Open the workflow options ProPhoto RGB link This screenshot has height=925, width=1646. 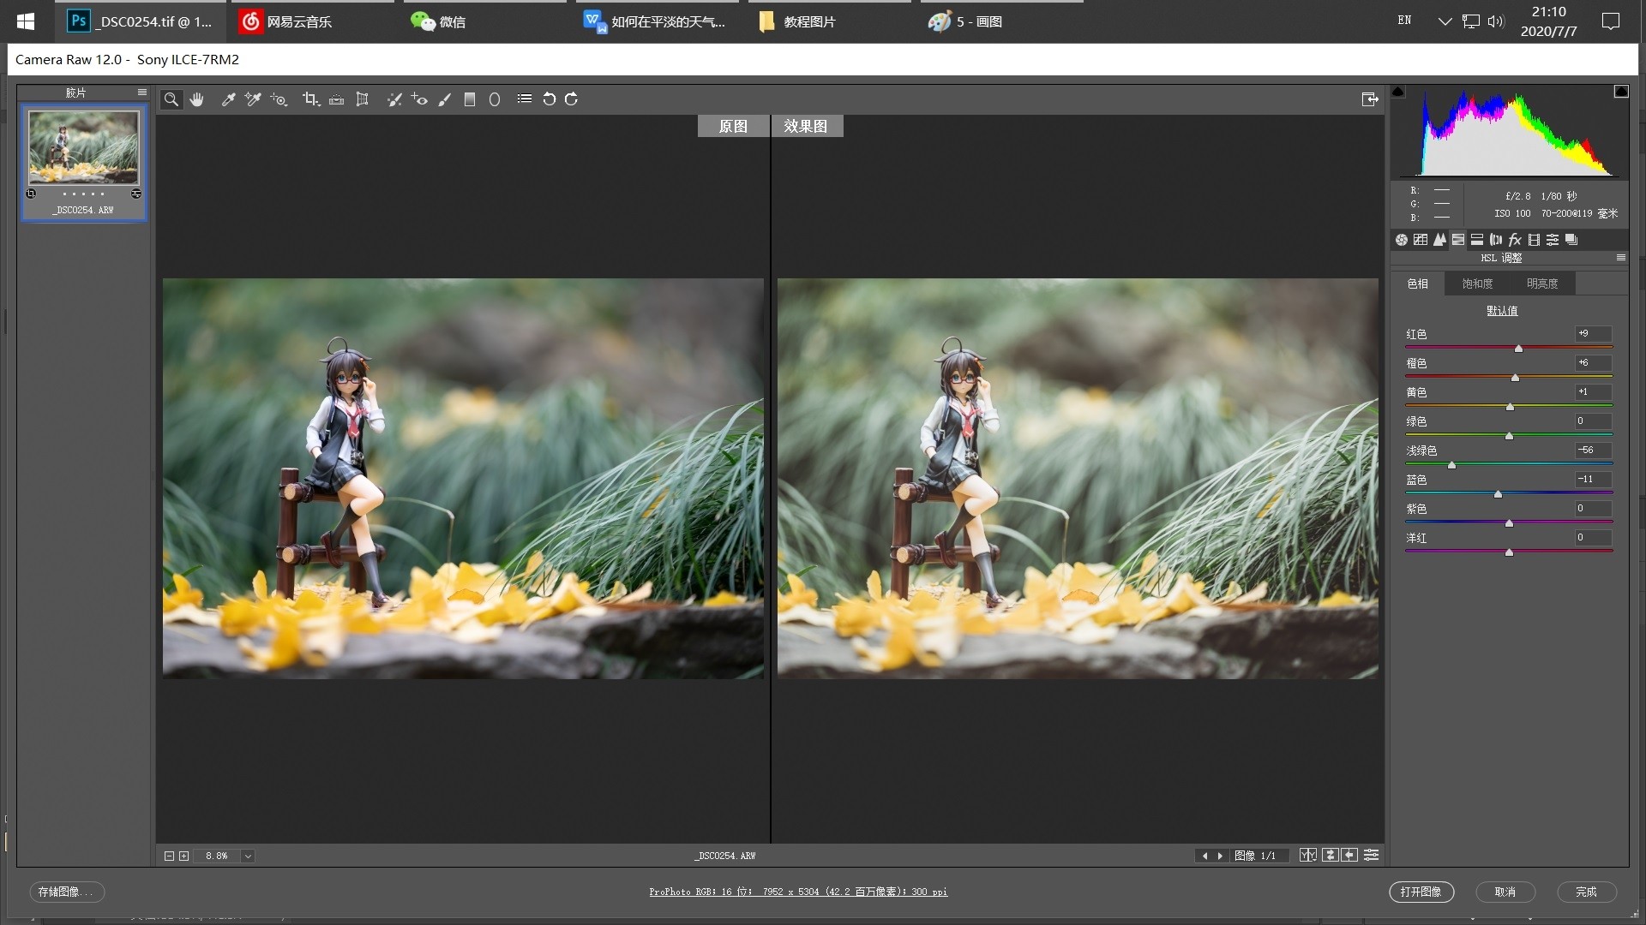pos(798,892)
